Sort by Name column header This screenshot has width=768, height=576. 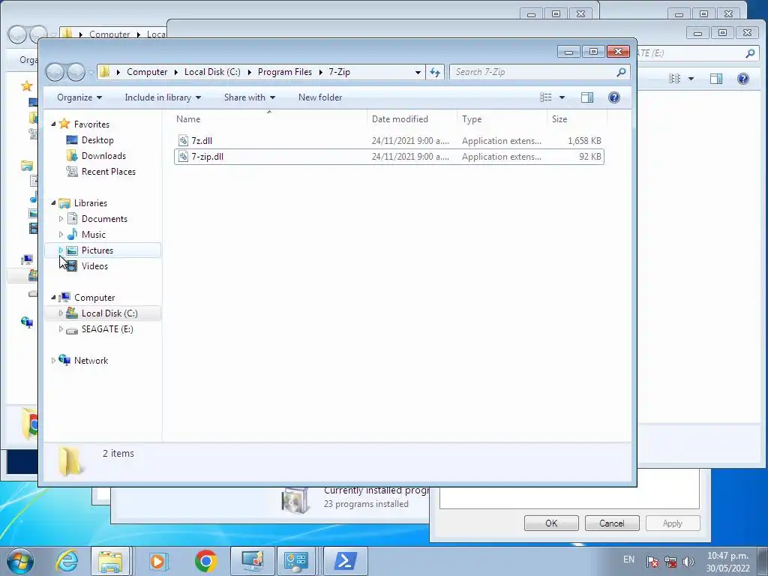[x=269, y=119]
